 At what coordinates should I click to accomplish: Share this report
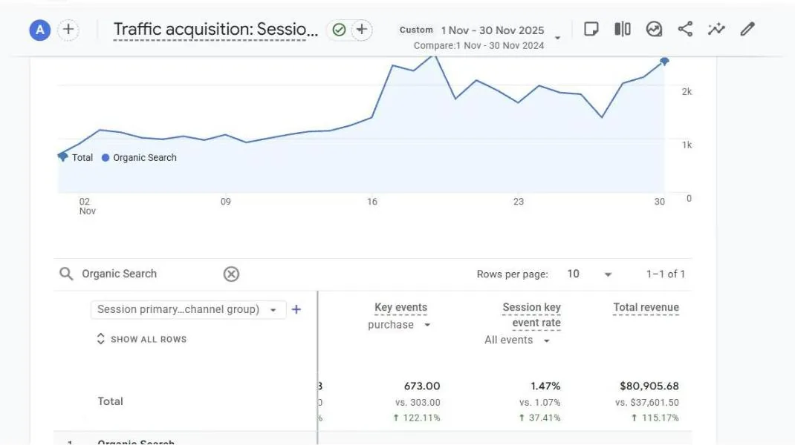[685, 29]
